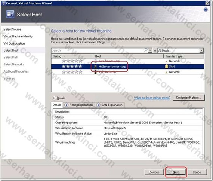Go to Select Source wizard step
The height and width of the screenshot is (181, 213).
pyautogui.click(x=12, y=29)
